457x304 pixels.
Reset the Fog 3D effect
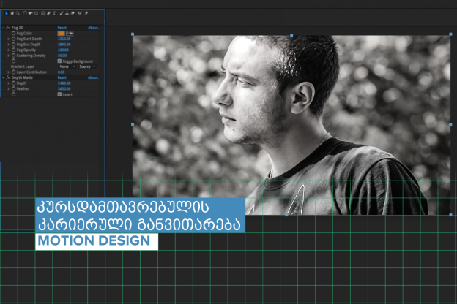62,28
